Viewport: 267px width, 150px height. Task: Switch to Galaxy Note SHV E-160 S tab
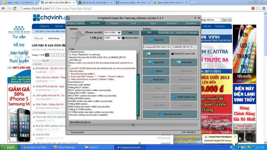[170, 3]
